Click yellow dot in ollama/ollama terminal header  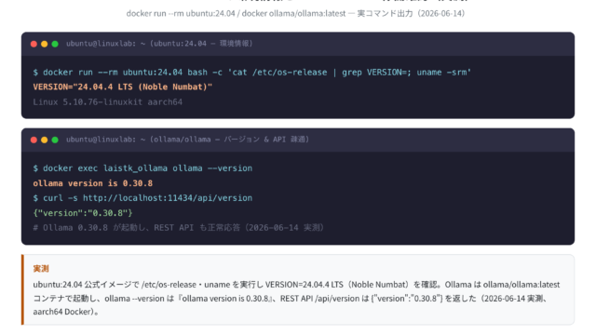point(44,140)
